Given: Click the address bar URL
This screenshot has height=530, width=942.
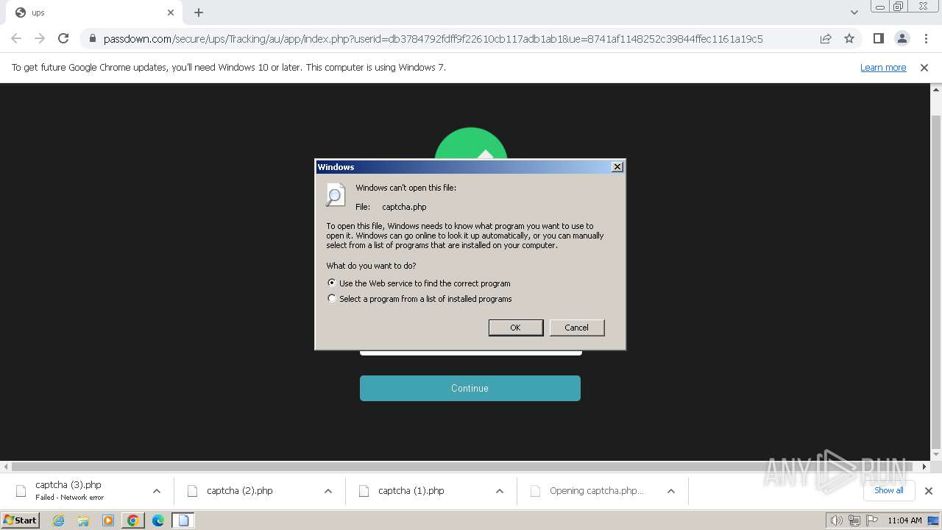Looking at the screenshot, I should point(433,39).
